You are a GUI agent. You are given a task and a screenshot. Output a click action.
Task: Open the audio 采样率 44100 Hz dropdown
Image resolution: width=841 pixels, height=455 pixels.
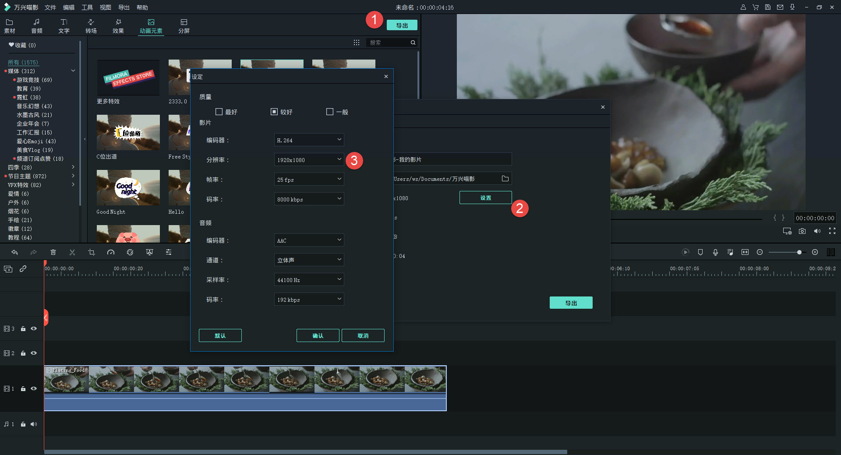[309, 280]
